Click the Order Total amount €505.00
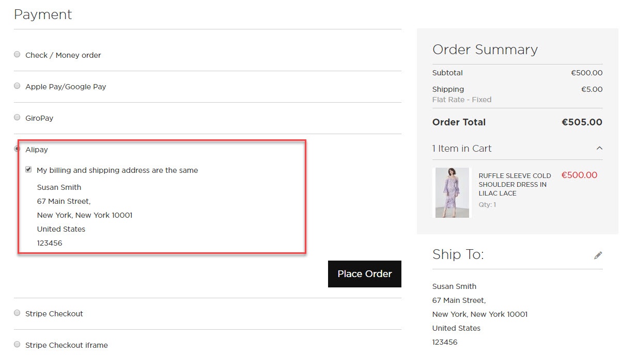This screenshot has width=622, height=355. coord(582,122)
